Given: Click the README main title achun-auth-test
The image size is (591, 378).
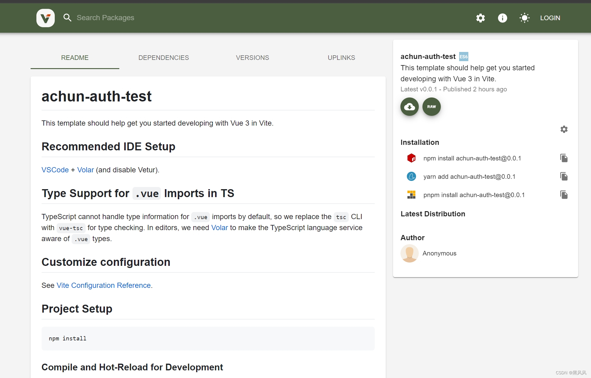Looking at the screenshot, I should [96, 97].
